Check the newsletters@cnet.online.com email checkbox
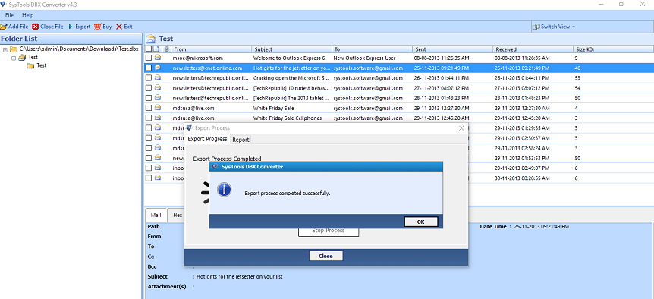The width and height of the screenshot is (654, 299). pyautogui.click(x=148, y=68)
